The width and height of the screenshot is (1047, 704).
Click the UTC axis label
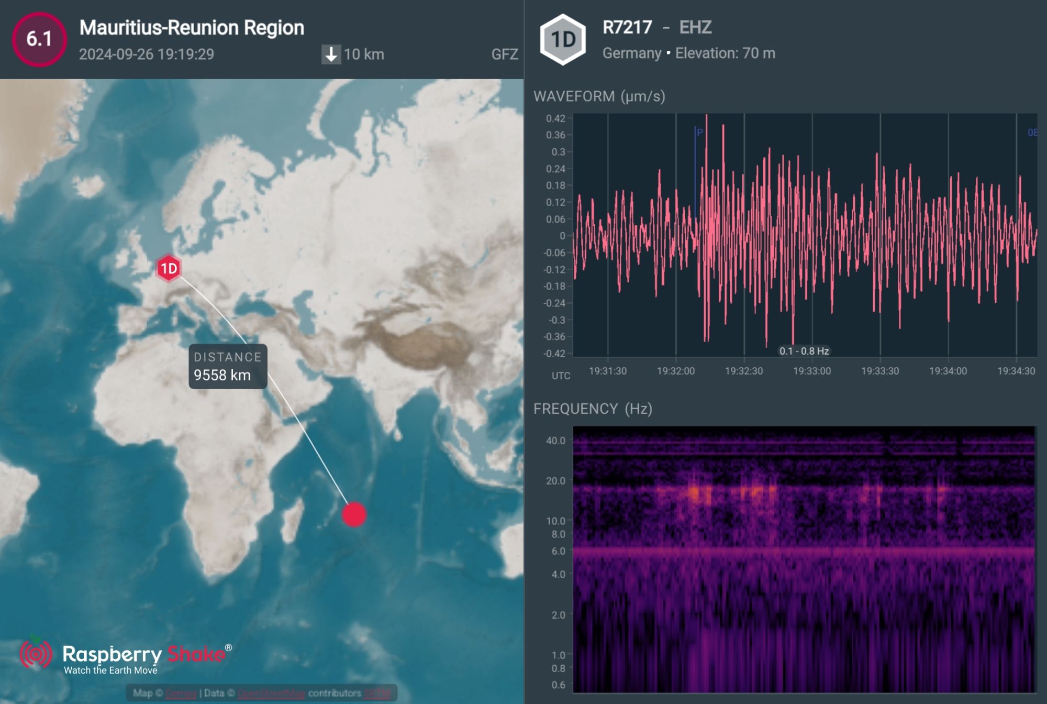561,376
